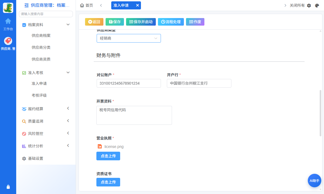Click the 开户行 input field
The width and height of the screenshot is (324, 194).
[199, 83]
